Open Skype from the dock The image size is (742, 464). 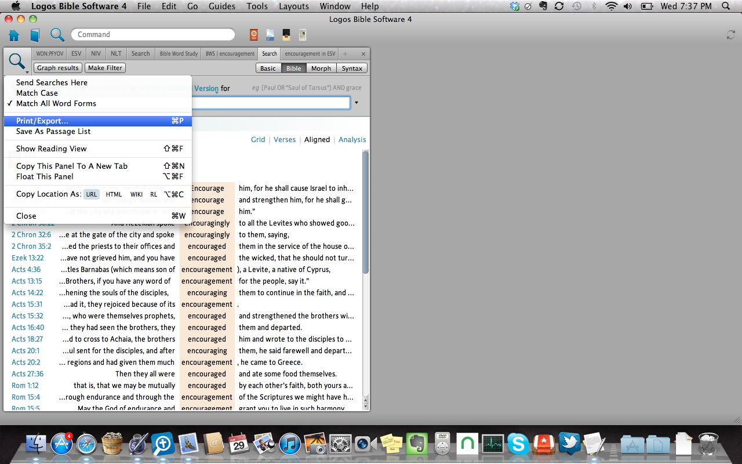(x=518, y=444)
